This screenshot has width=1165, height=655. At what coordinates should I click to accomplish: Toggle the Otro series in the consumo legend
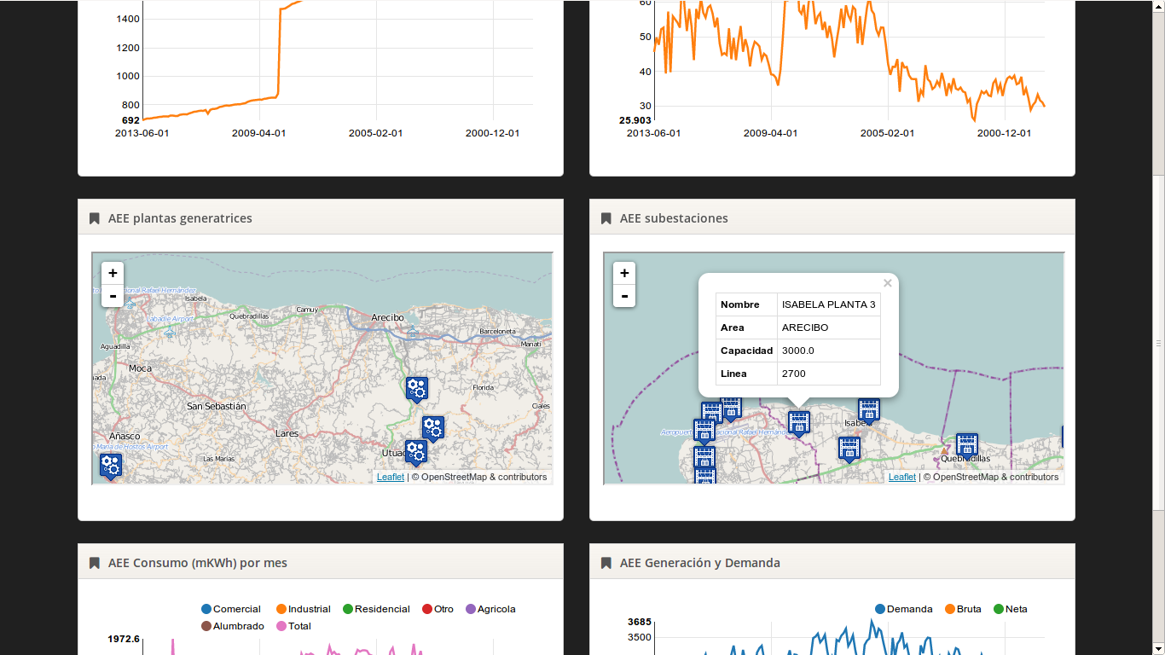point(438,609)
